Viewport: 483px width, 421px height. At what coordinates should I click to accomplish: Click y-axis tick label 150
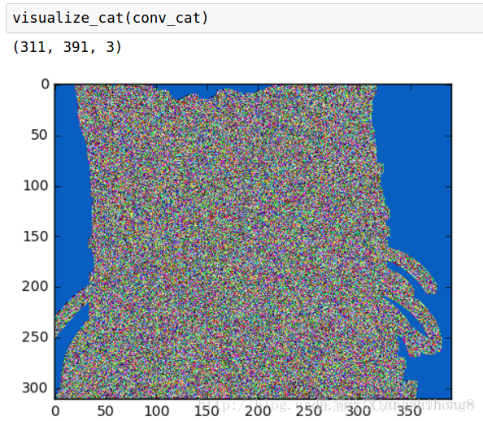coord(36,237)
